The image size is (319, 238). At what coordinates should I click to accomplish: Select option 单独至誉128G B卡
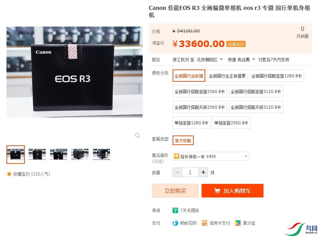pos(191,123)
